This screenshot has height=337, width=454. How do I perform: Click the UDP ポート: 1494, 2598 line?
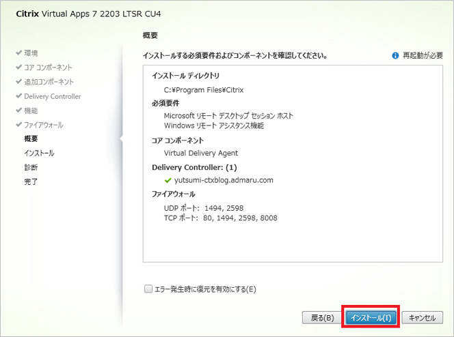(x=204, y=208)
